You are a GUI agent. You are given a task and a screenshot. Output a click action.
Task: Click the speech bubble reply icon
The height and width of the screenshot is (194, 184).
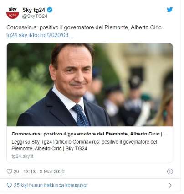coord(9,185)
